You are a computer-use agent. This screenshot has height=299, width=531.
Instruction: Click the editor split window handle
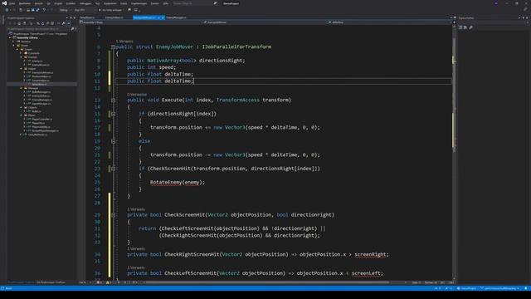[454, 22]
